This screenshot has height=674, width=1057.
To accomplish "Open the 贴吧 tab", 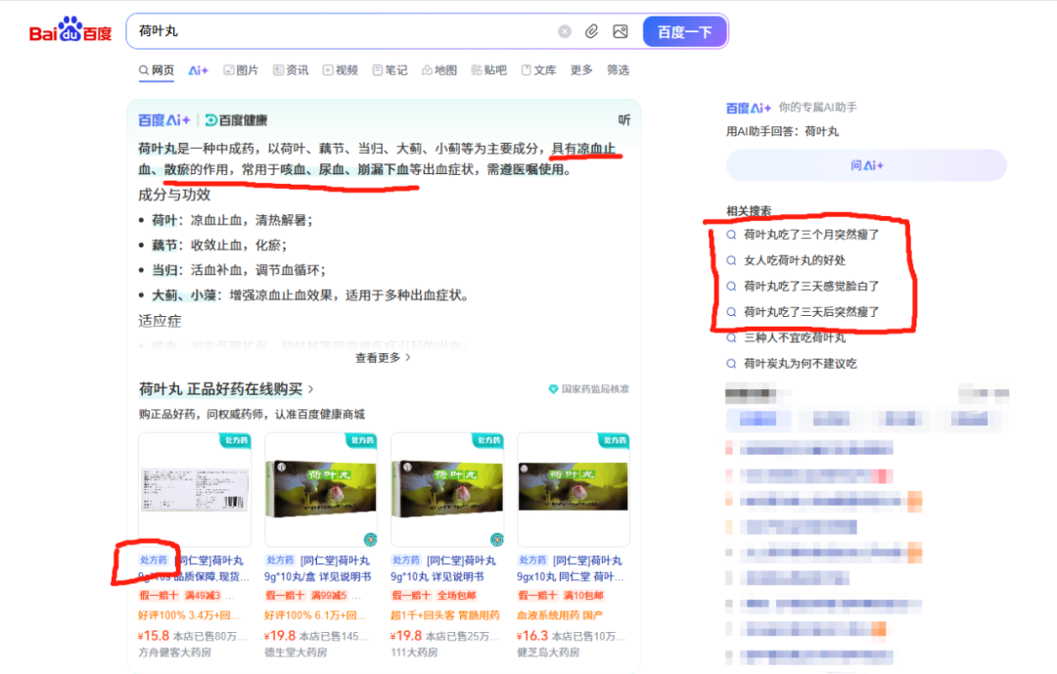I will coord(488,70).
